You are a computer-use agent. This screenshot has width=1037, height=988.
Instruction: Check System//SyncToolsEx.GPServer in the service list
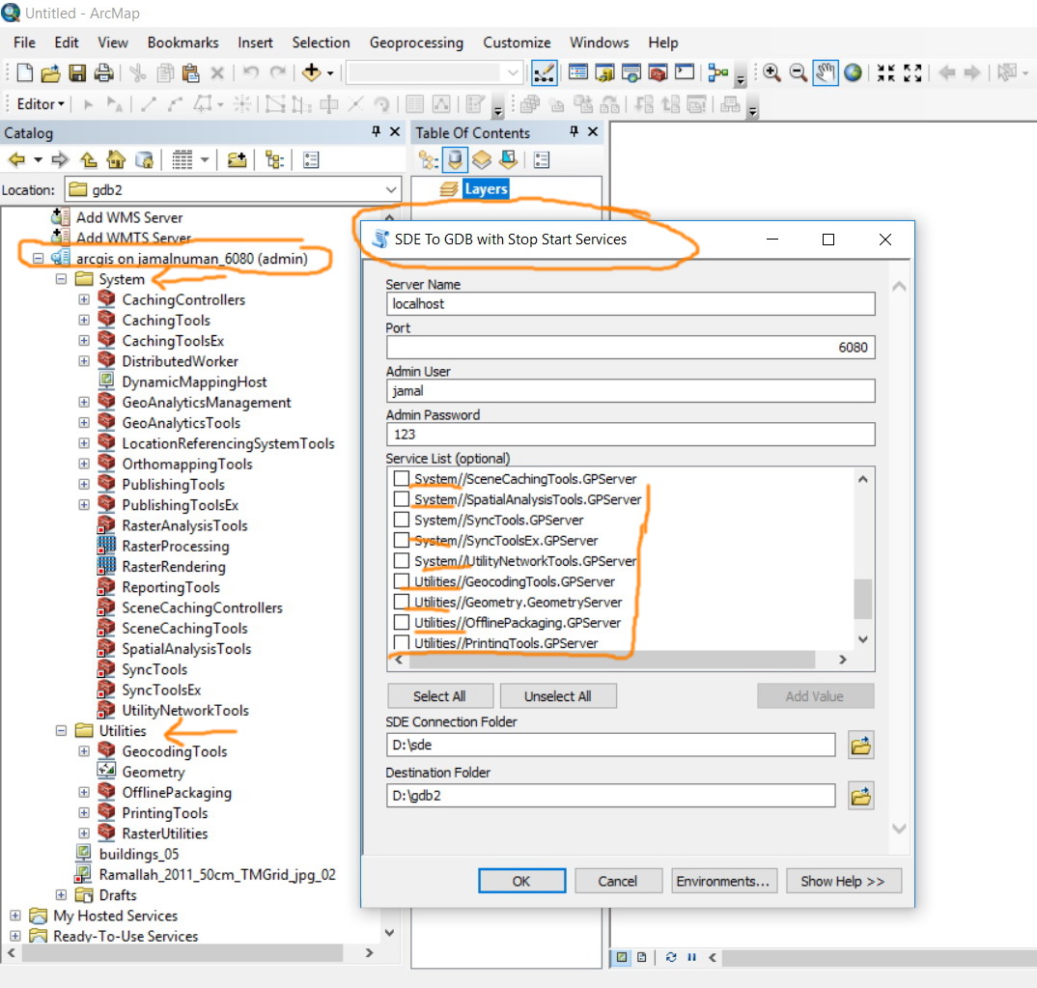401,540
